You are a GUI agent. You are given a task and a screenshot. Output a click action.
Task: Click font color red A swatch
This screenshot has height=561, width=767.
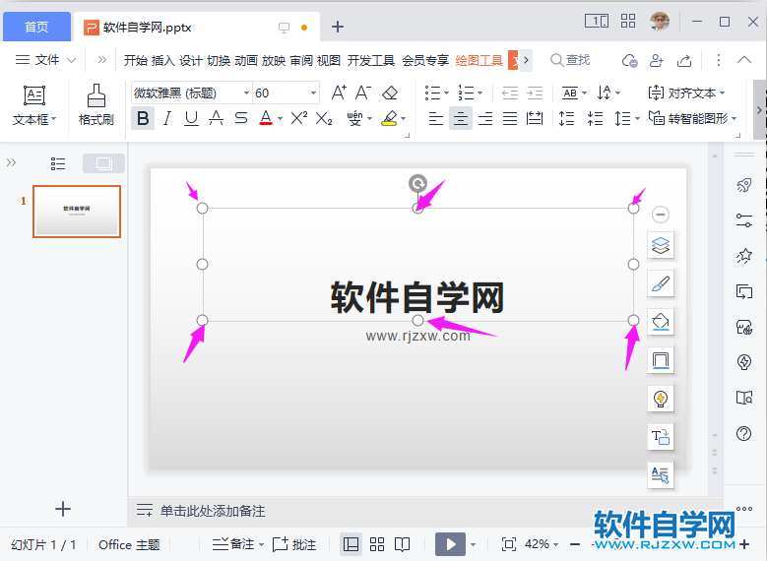[266, 118]
